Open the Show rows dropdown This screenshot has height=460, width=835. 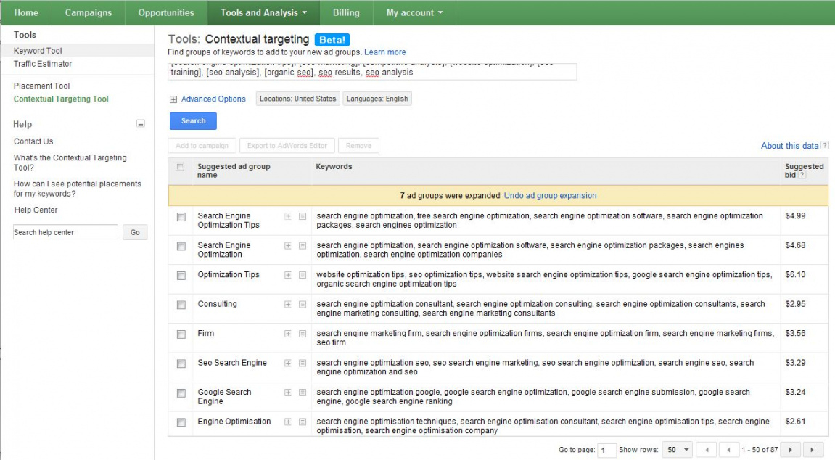(x=678, y=450)
